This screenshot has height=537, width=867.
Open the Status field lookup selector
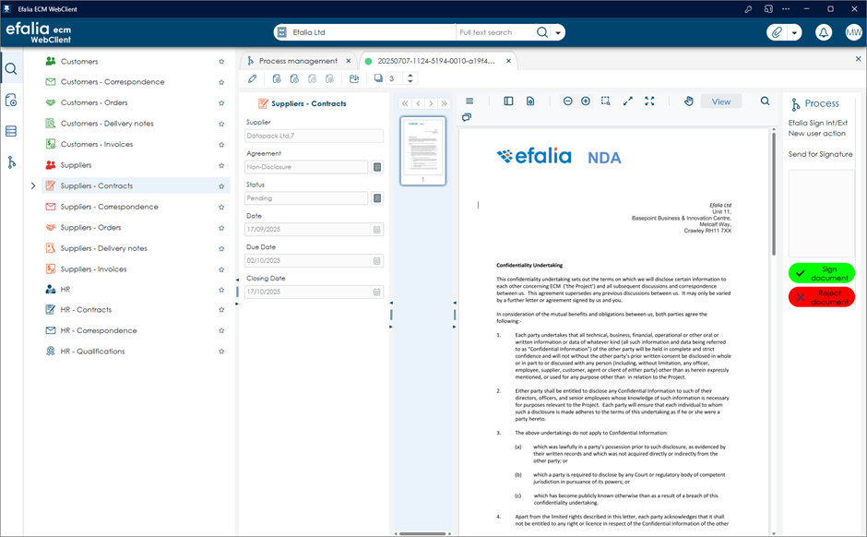(377, 197)
